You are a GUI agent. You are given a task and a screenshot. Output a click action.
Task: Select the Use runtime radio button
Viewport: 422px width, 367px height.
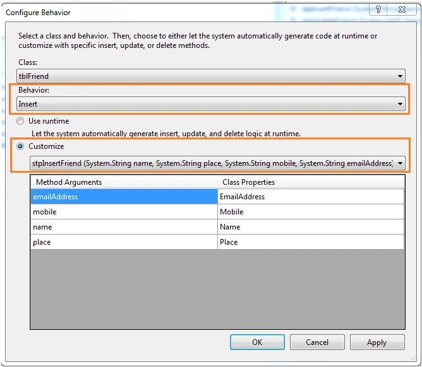(20, 121)
